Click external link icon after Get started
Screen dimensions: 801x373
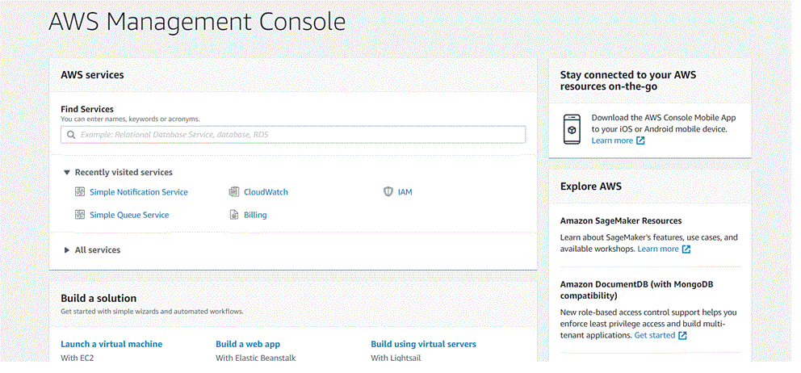point(682,336)
